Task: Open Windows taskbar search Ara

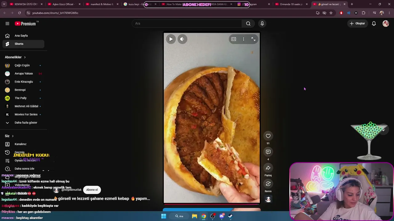Action: (179, 216)
